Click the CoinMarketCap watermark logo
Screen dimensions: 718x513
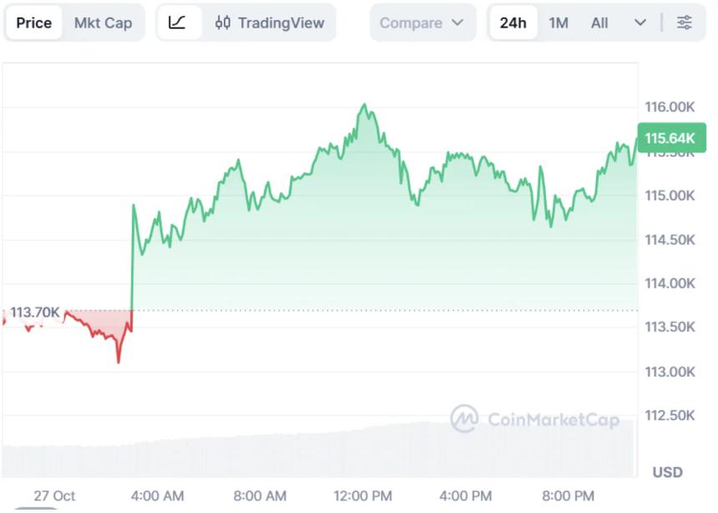[464, 419]
